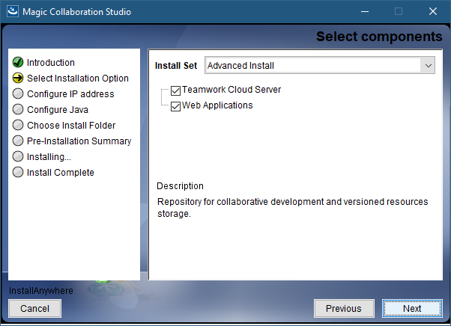
Task: Click the Configure IP address step circle icon
Action: (x=18, y=94)
